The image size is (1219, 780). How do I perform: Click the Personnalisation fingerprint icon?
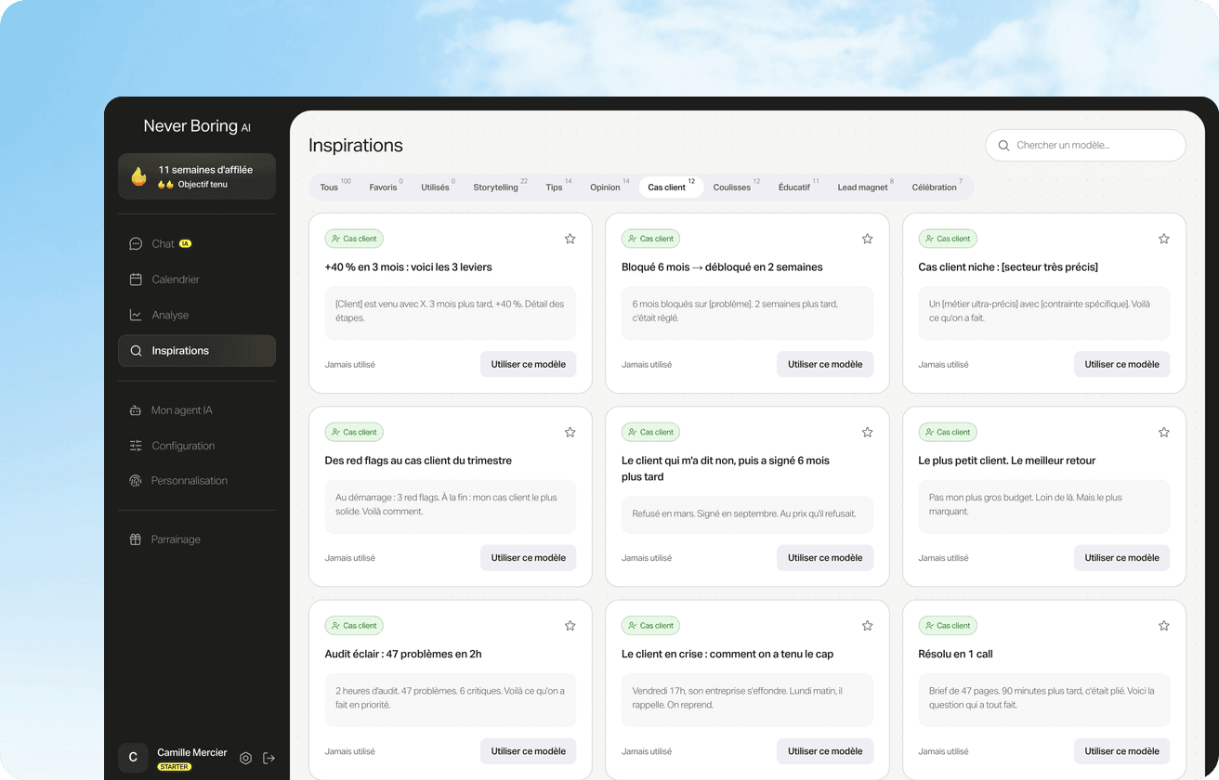[136, 481]
